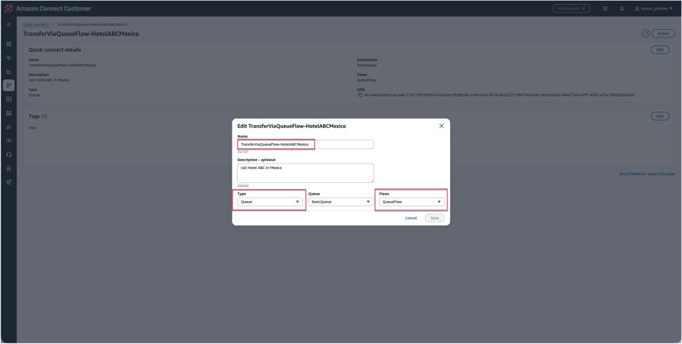Click the Key column header in Tags
682x344 pixels.
(32, 128)
